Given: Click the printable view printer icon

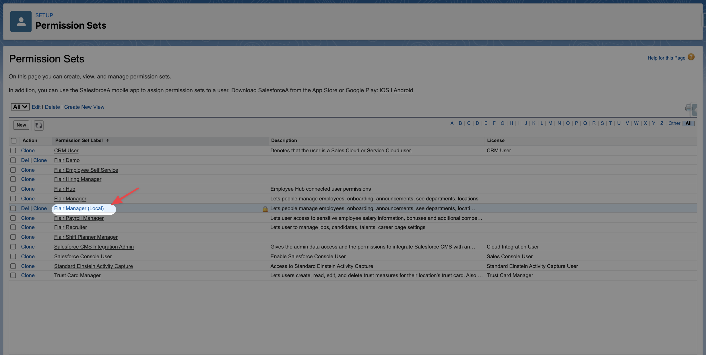Looking at the screenshot, I should (x=688, y=108).
